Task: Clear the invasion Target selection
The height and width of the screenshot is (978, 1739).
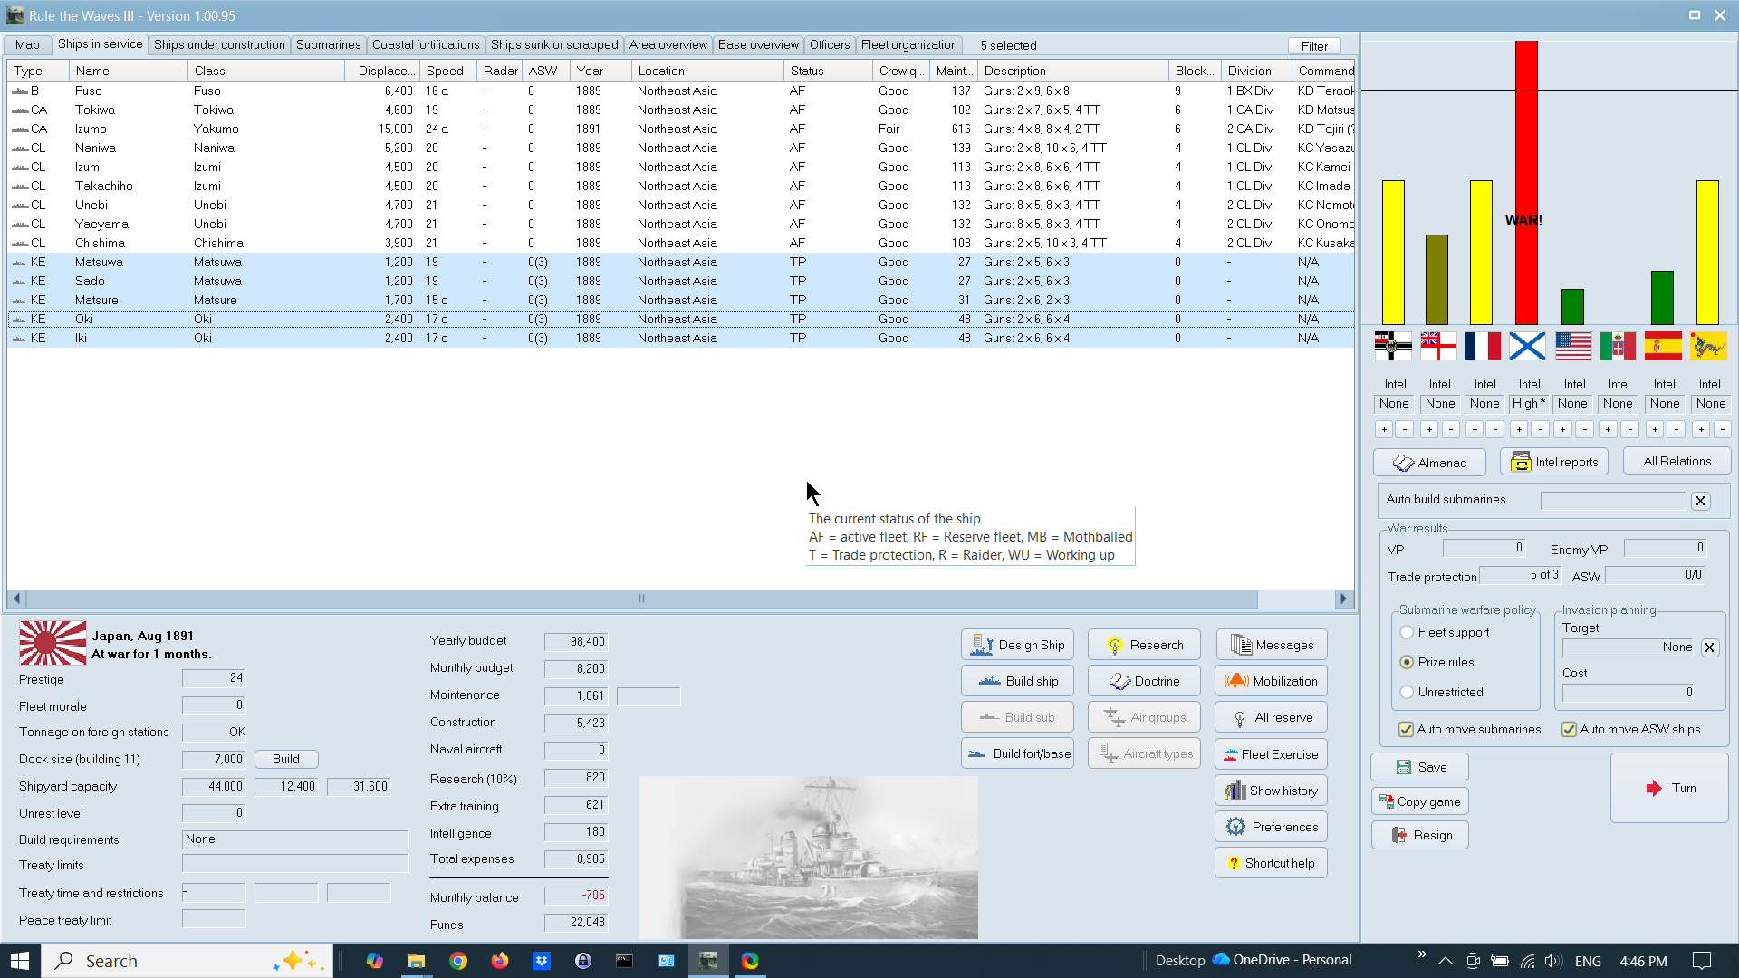Action: 1710,647
